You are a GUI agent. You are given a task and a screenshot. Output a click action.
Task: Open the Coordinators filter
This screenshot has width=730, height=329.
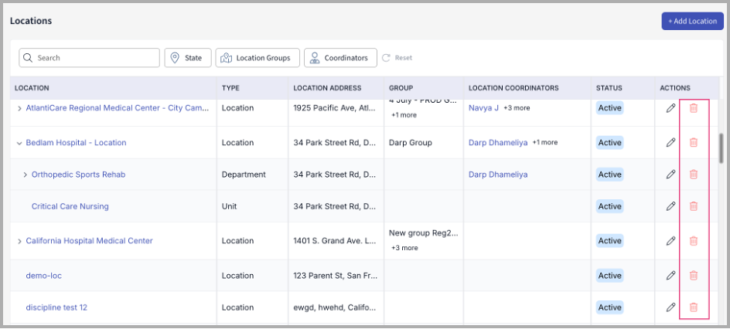click(x=340, y=58)
